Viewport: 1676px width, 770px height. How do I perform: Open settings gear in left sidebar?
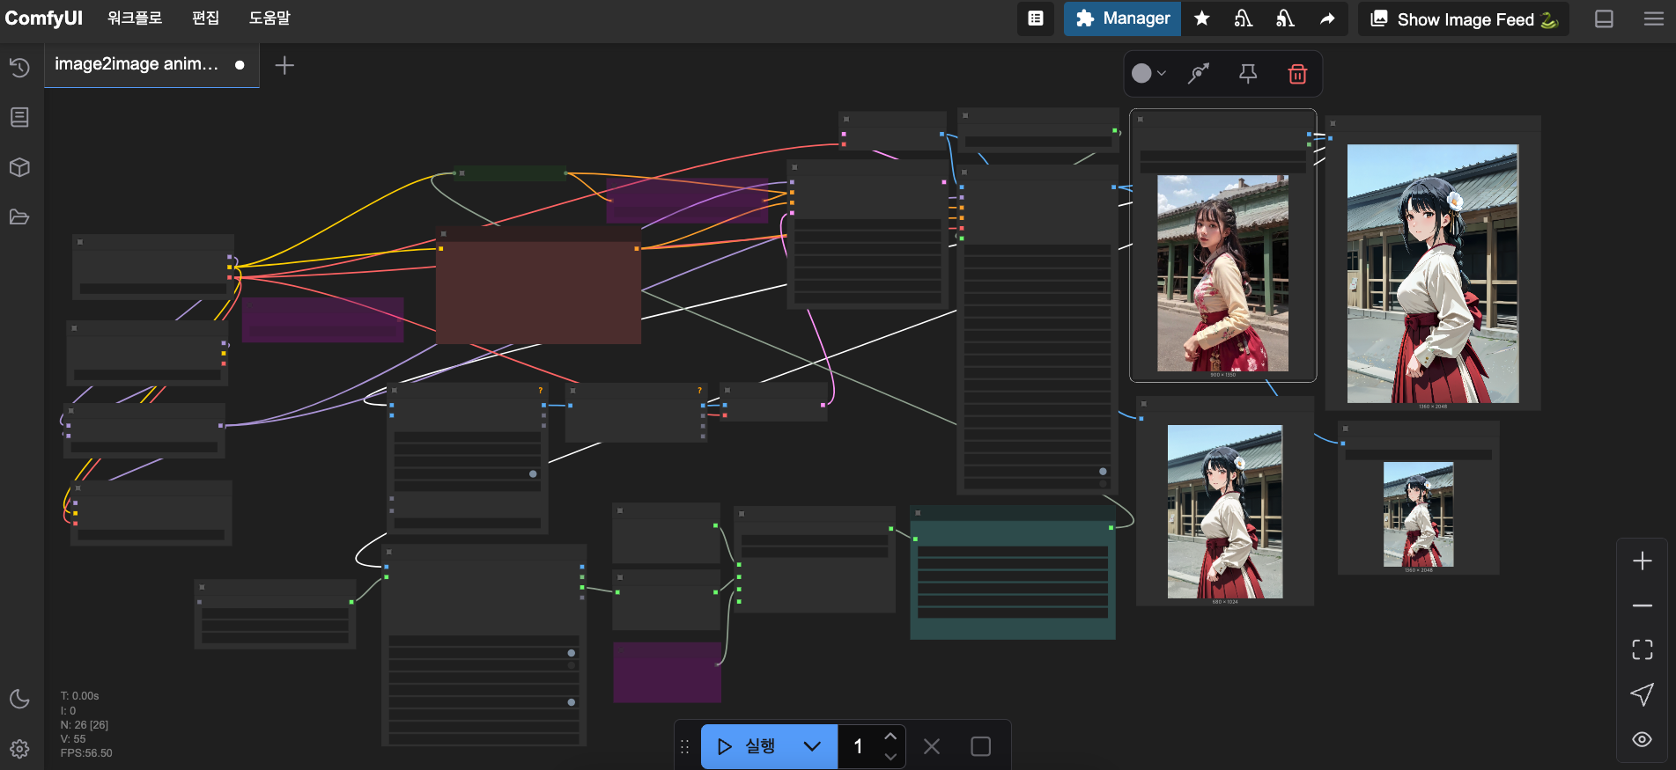pos(19,749)
